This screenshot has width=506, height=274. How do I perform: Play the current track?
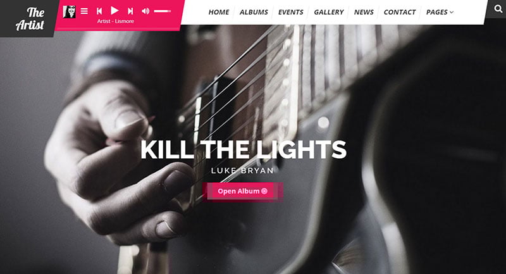pos(114,11)
